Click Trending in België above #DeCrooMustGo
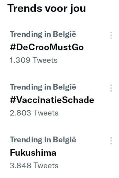Viewport: 119px width, 178px height. [43, 34]
